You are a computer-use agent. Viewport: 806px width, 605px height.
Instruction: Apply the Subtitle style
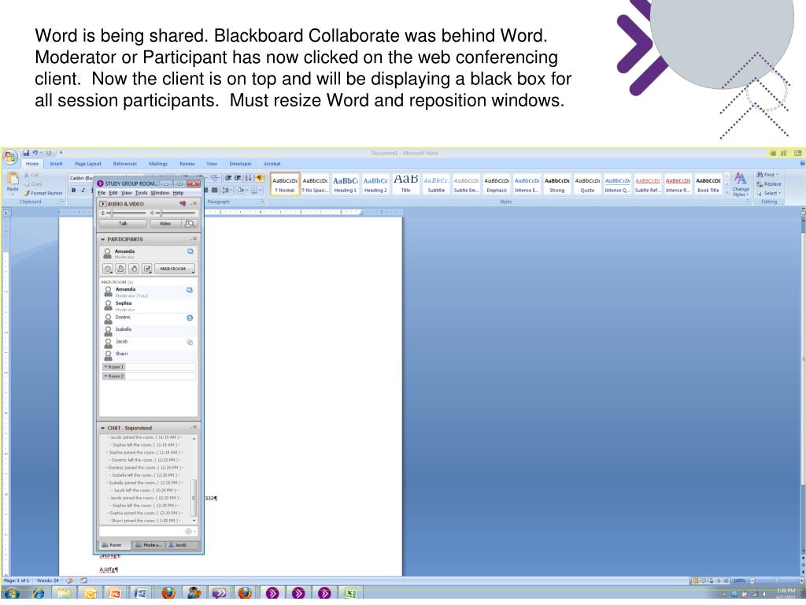(x=436, y=184)
